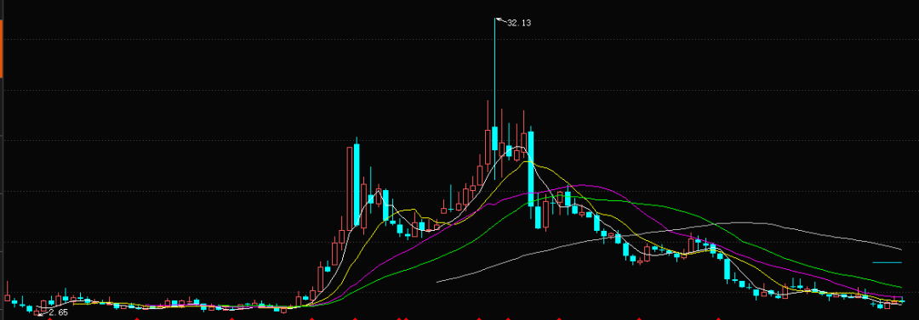Viewport: 919px width, 320px height.
Task: Select the magenta moving average line
Action: coord(580,185)
